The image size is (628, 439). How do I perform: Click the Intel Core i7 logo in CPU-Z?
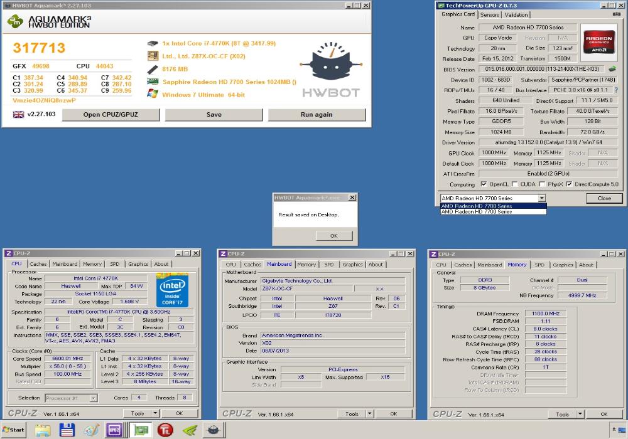pos(172,290)
